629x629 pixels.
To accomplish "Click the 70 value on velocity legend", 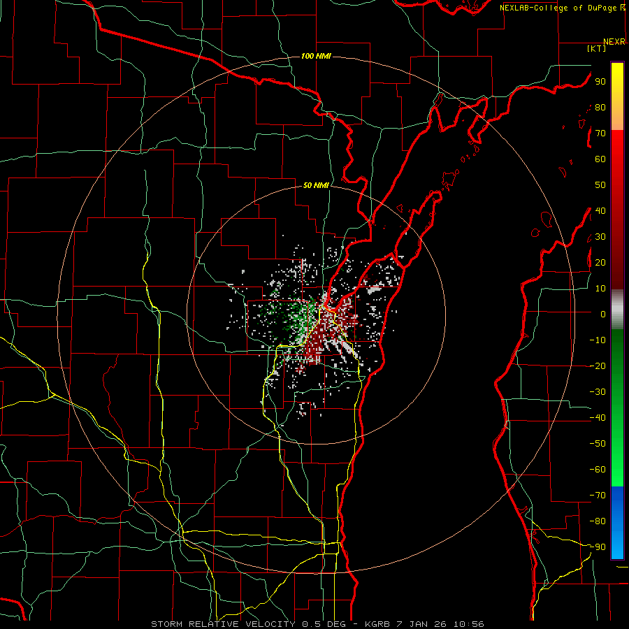I will (600, 133).
